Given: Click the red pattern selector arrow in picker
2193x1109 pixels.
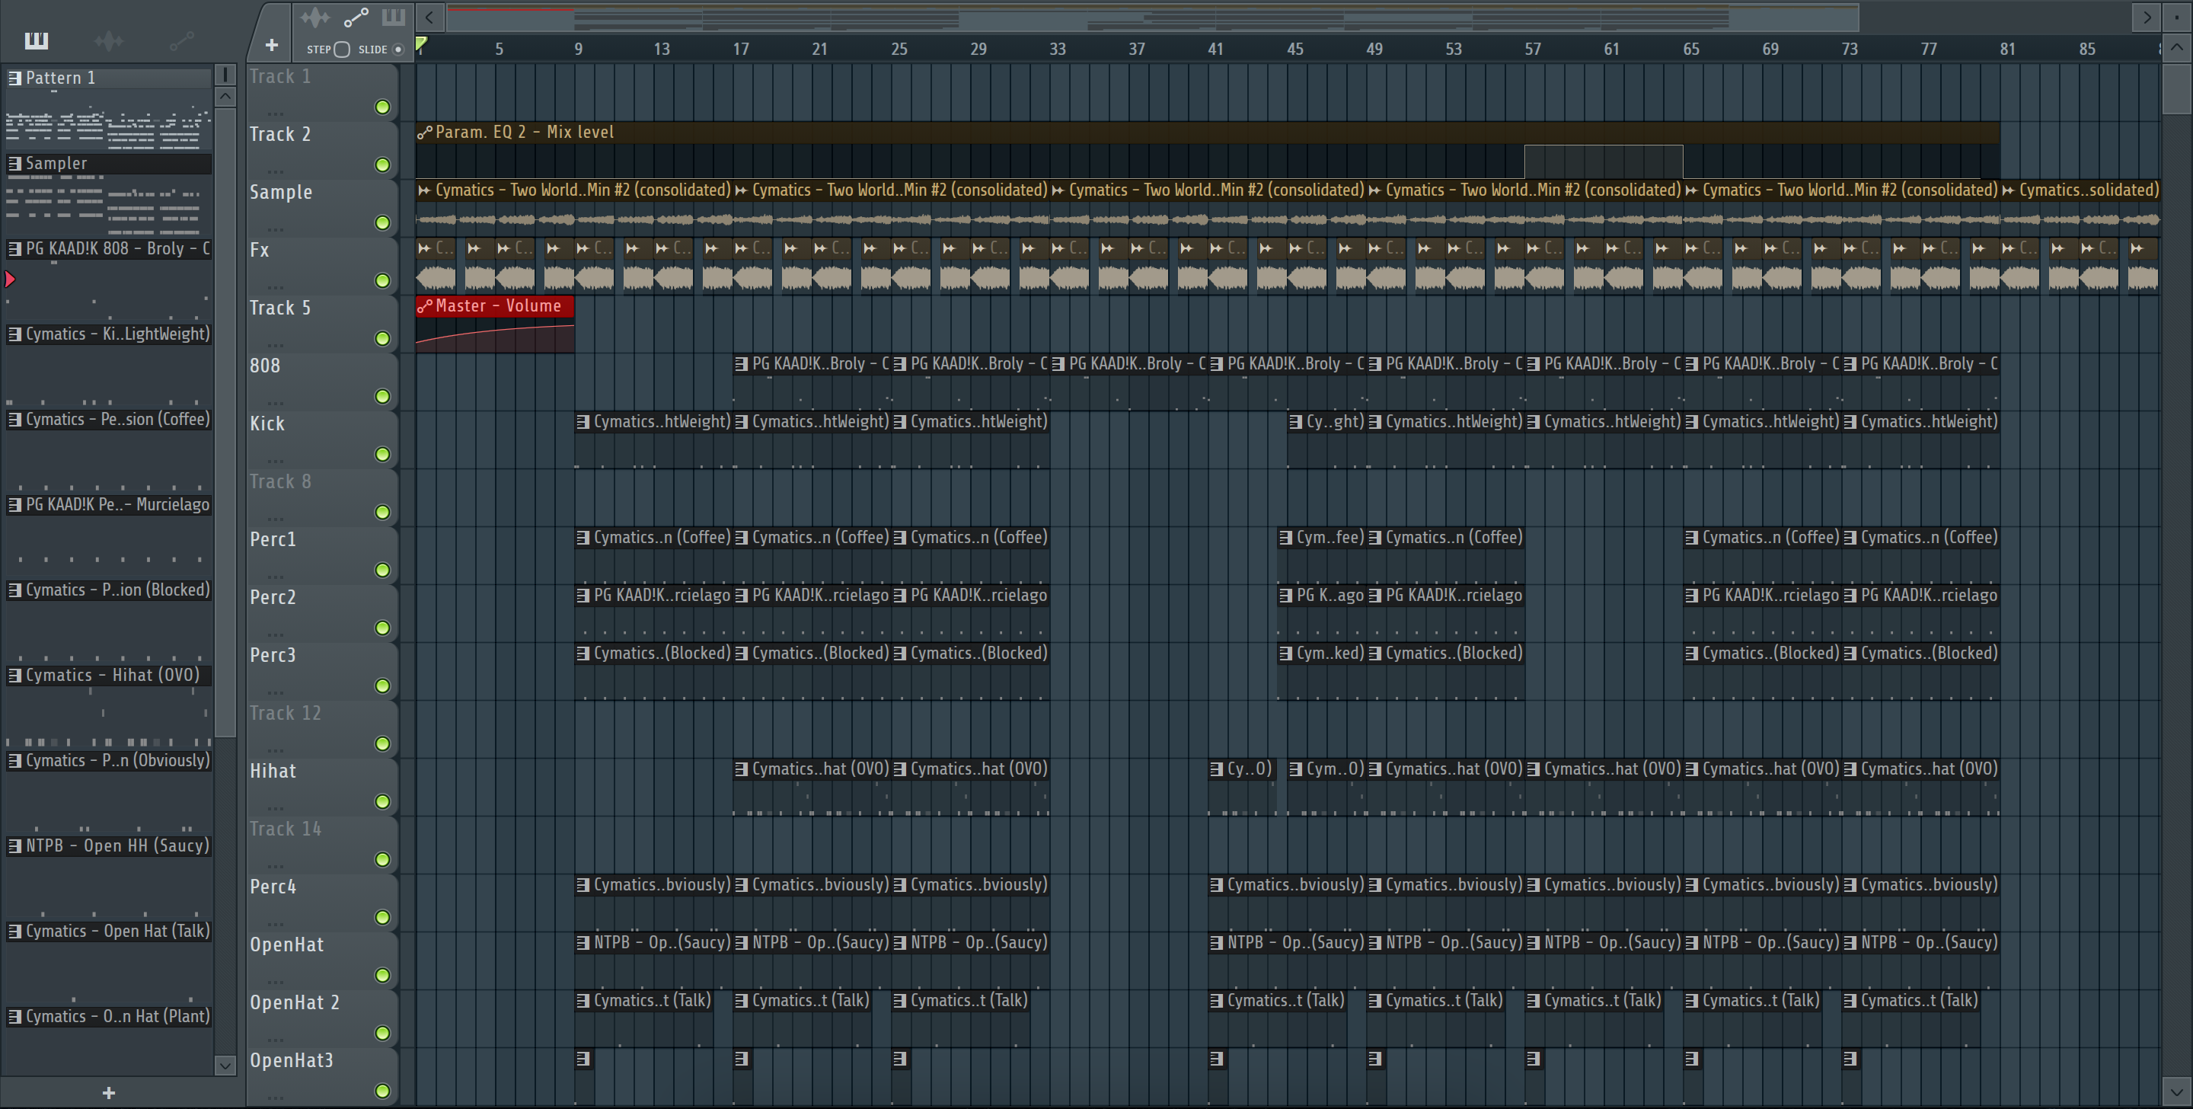Looking at the screenshot, I should pyautogui.click(x=10, y=279).
